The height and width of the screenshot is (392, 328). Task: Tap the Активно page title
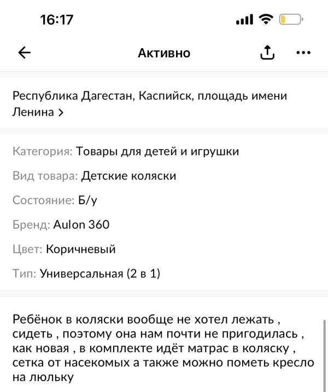[x=164, y=53]
